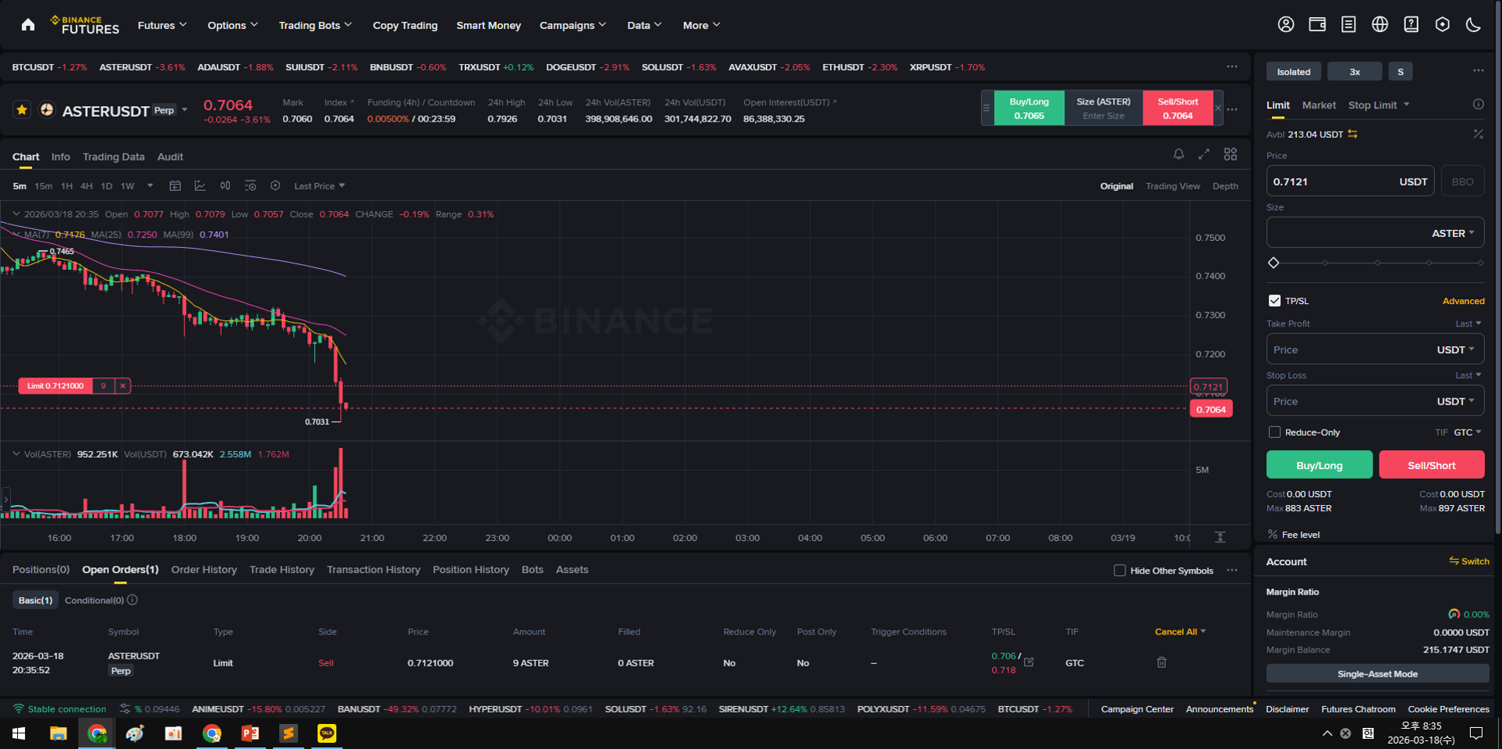This screenshot has width=1502, height=749.
Task: Switch theme with the moon icon
Action: point(1473,25)
